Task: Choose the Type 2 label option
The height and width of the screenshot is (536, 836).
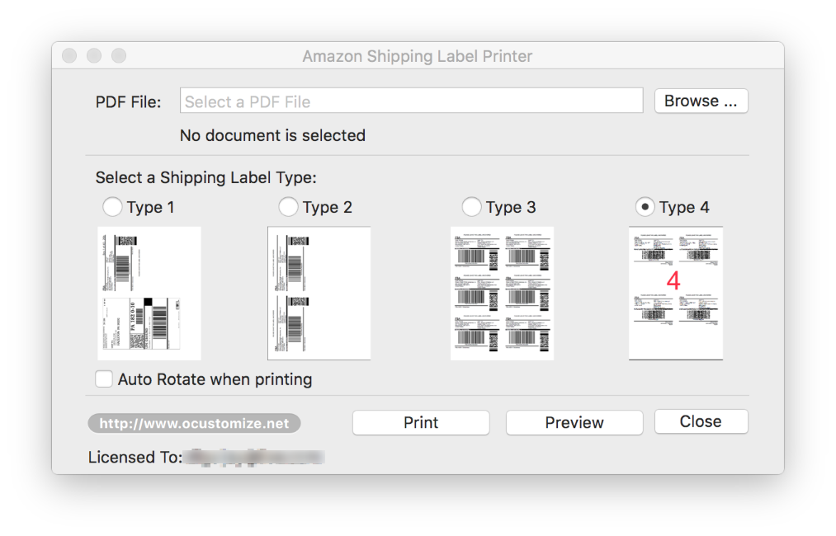Action: (288, 206)
